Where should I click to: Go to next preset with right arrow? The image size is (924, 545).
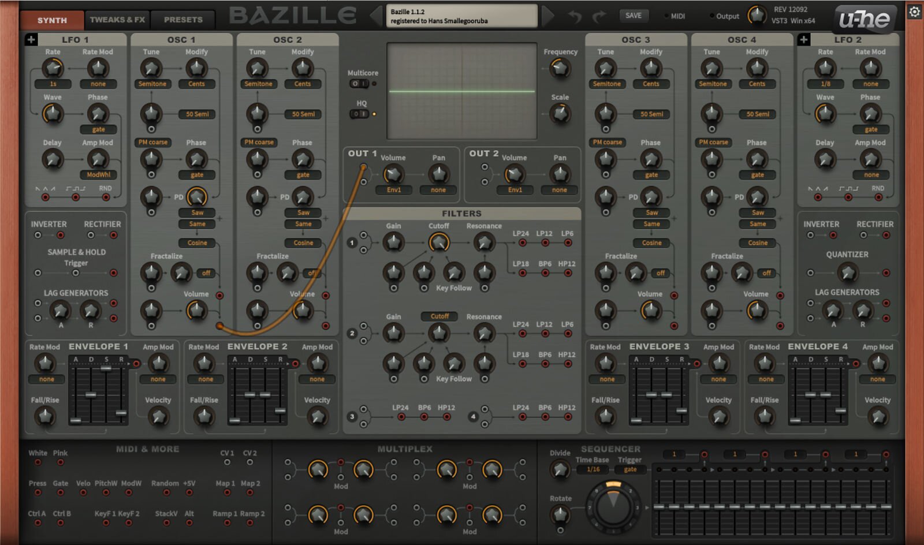[548, 16]
